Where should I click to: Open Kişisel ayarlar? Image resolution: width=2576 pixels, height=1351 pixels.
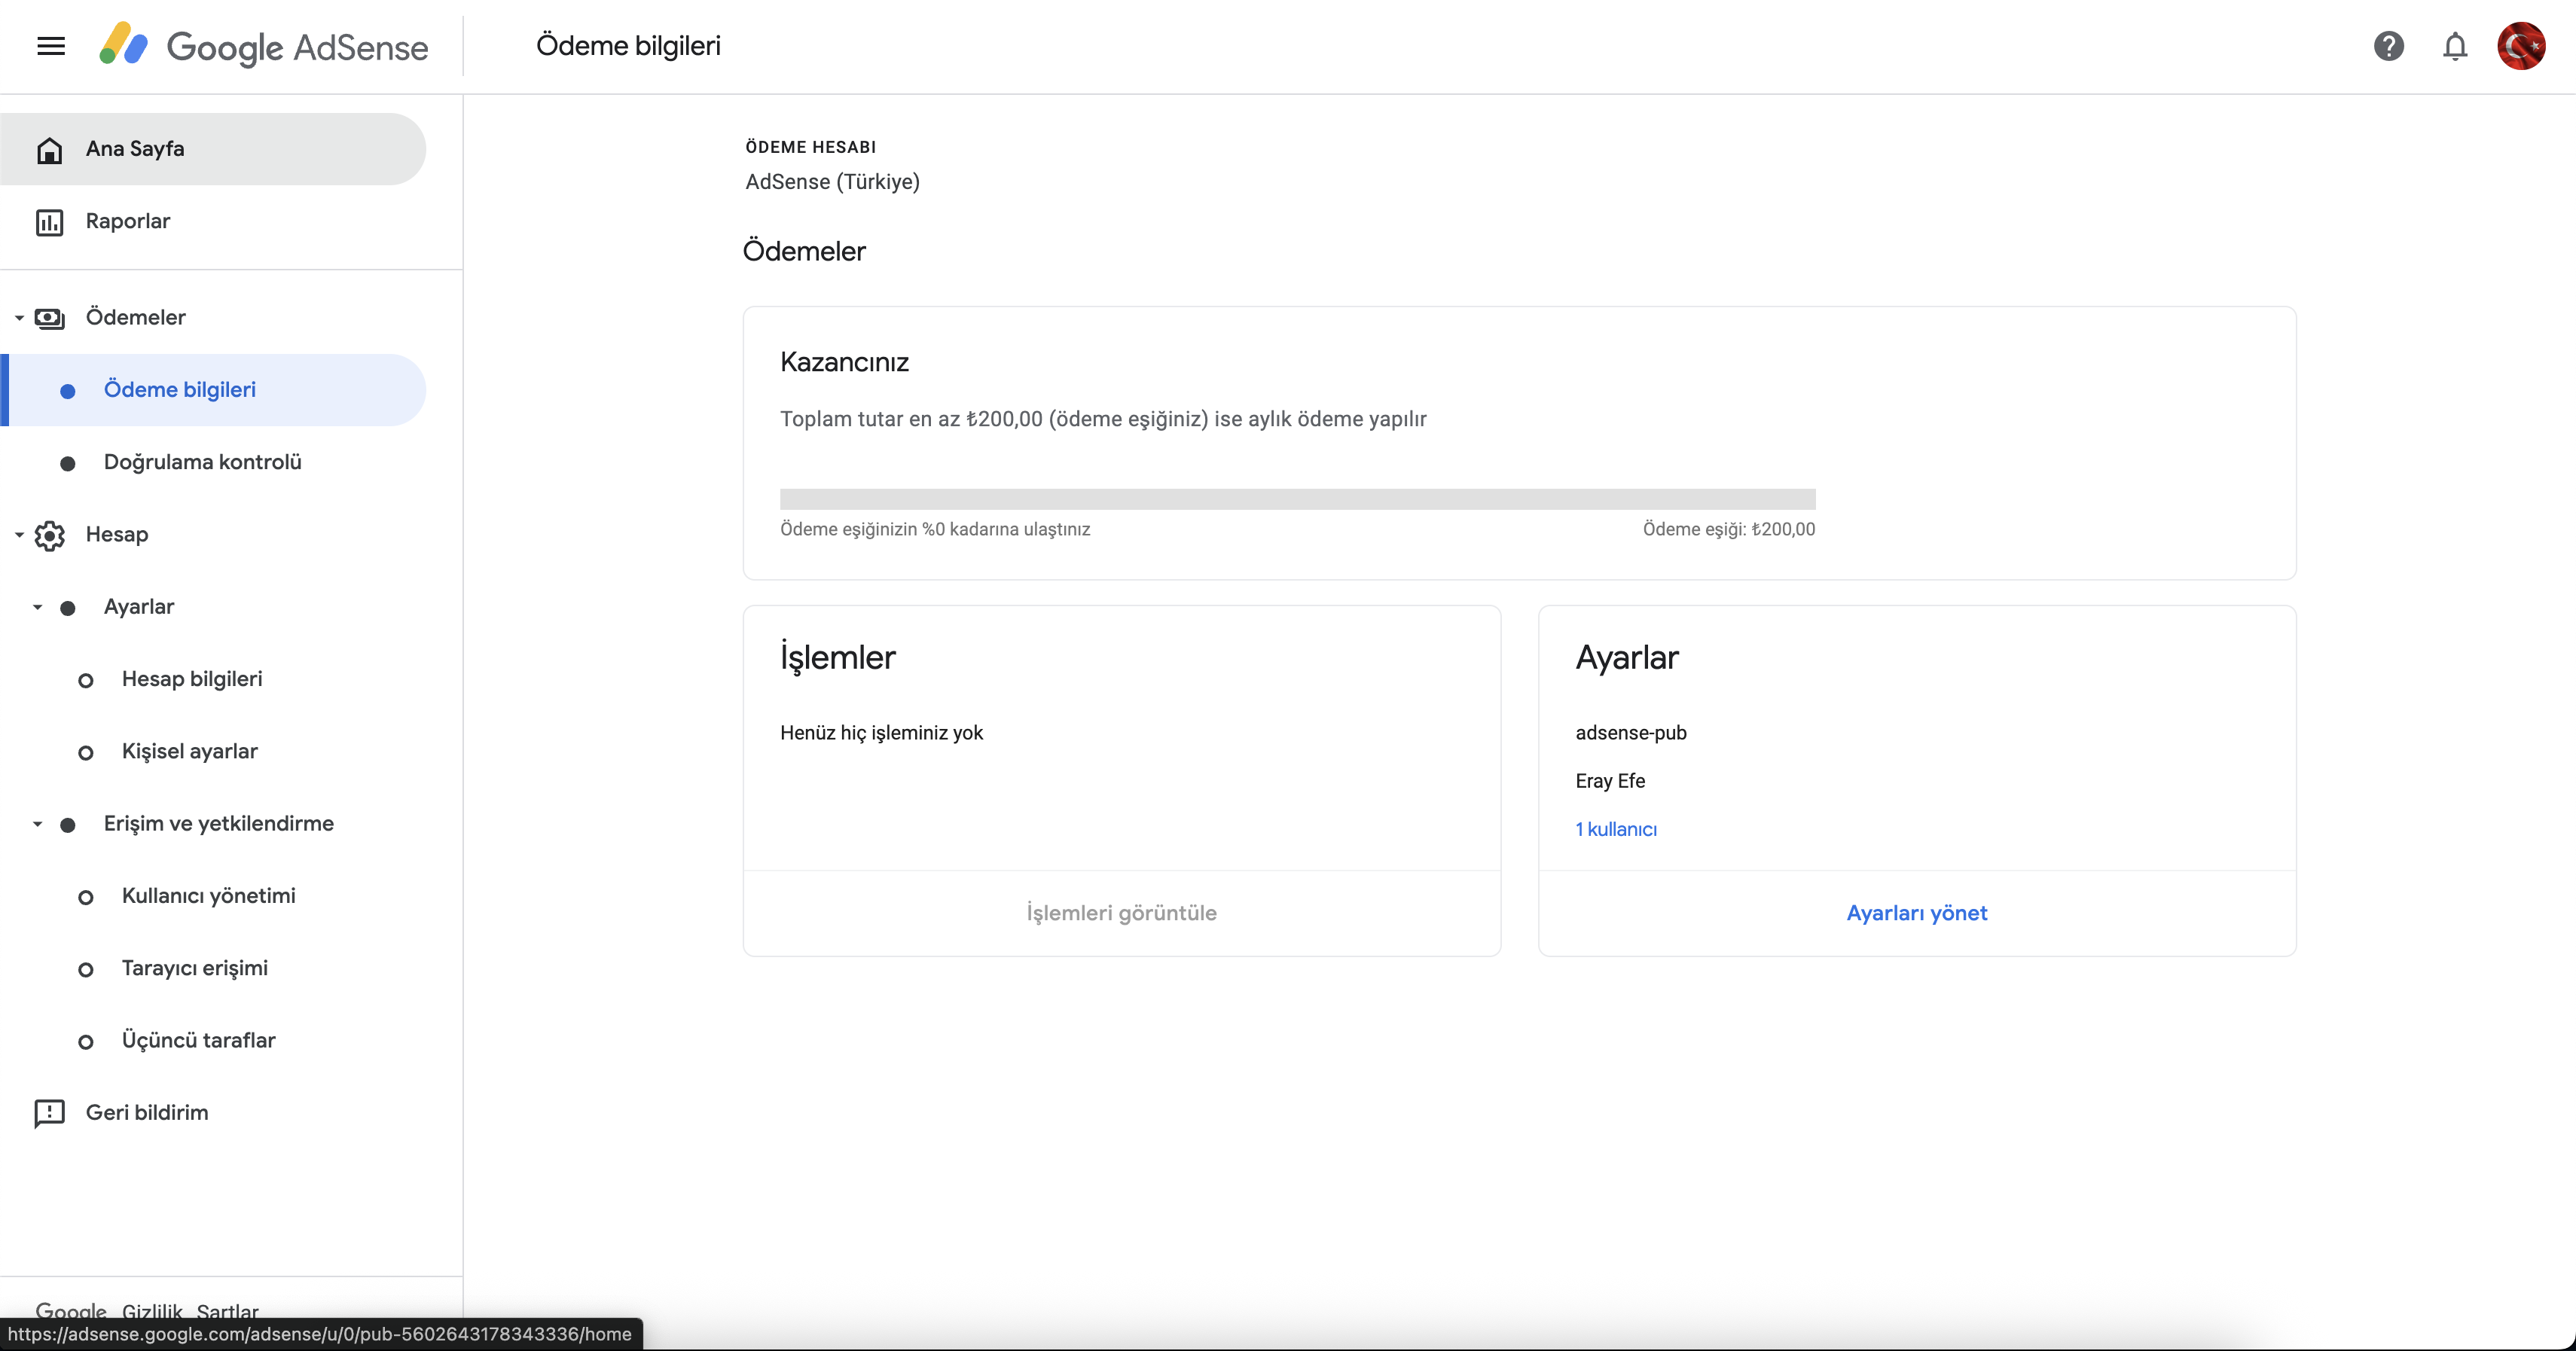(213, 751)
